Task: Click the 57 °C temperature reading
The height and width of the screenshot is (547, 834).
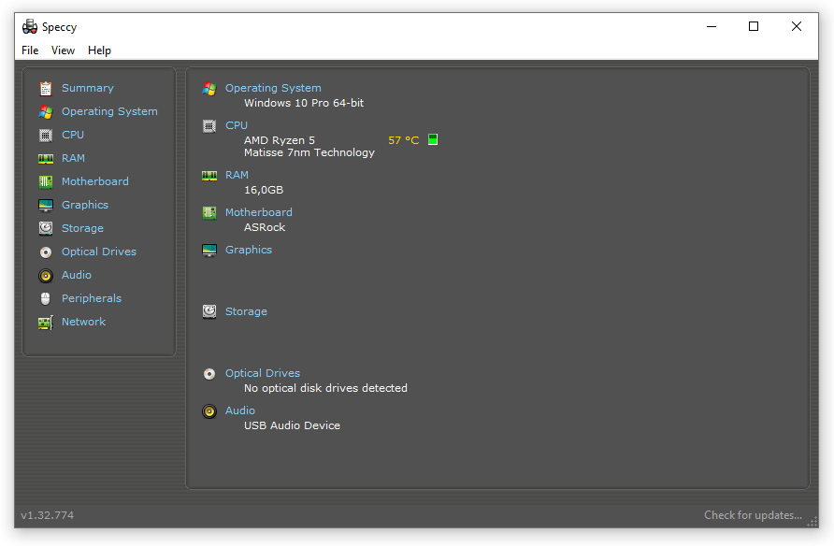Action: (404, 140)
